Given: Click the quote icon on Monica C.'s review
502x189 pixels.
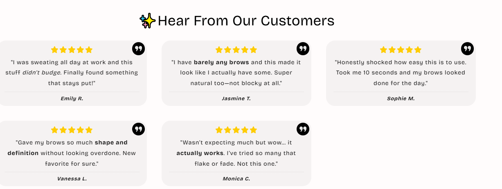Looking at the screenshot, I should (x=303, y=129).
